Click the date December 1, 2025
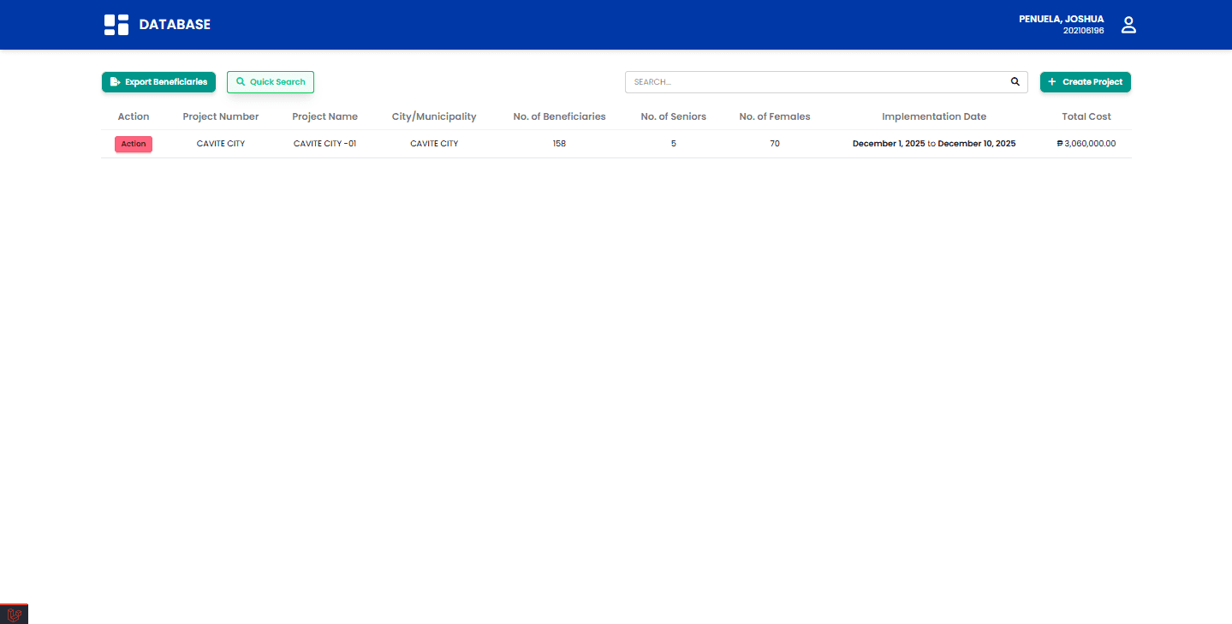The height and width of the screenshot is (624, 1232). coord(889,144)
